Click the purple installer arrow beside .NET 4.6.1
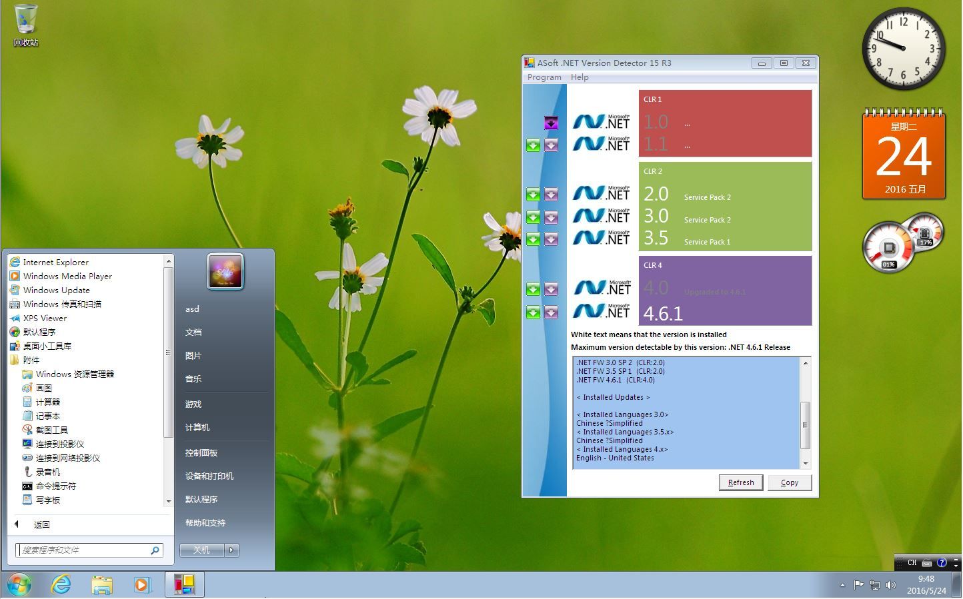The width and height of the screenshot is (963, 599). pos(551,312)
